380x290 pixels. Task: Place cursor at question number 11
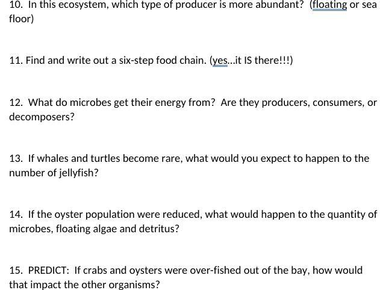pos(16,61)
